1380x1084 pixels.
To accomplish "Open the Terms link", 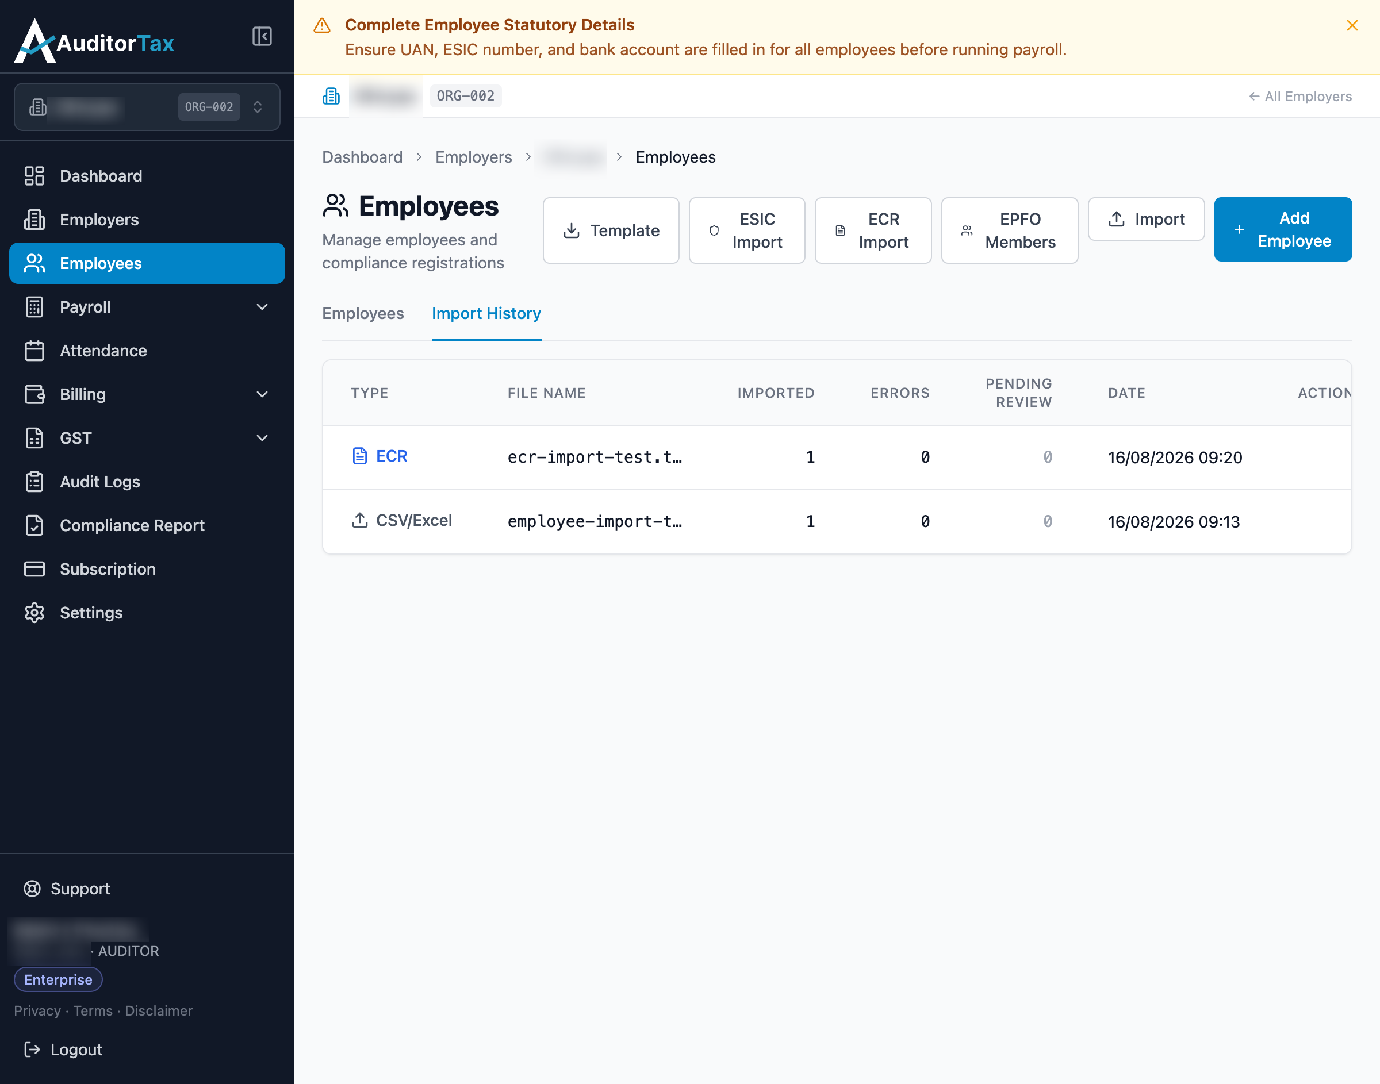I will click(93, 1010).
